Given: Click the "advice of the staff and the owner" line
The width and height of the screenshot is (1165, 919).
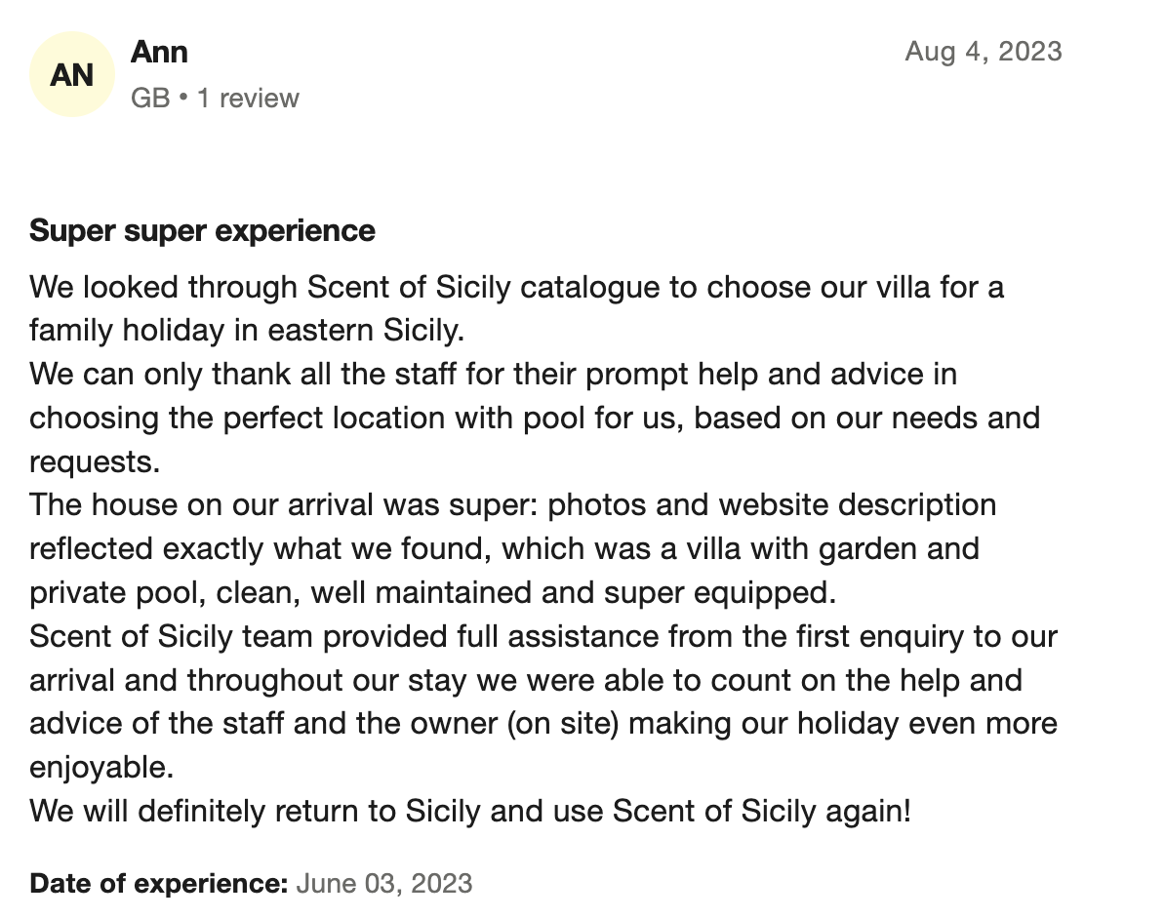Looking at the screenshot, I should (542, 723).
